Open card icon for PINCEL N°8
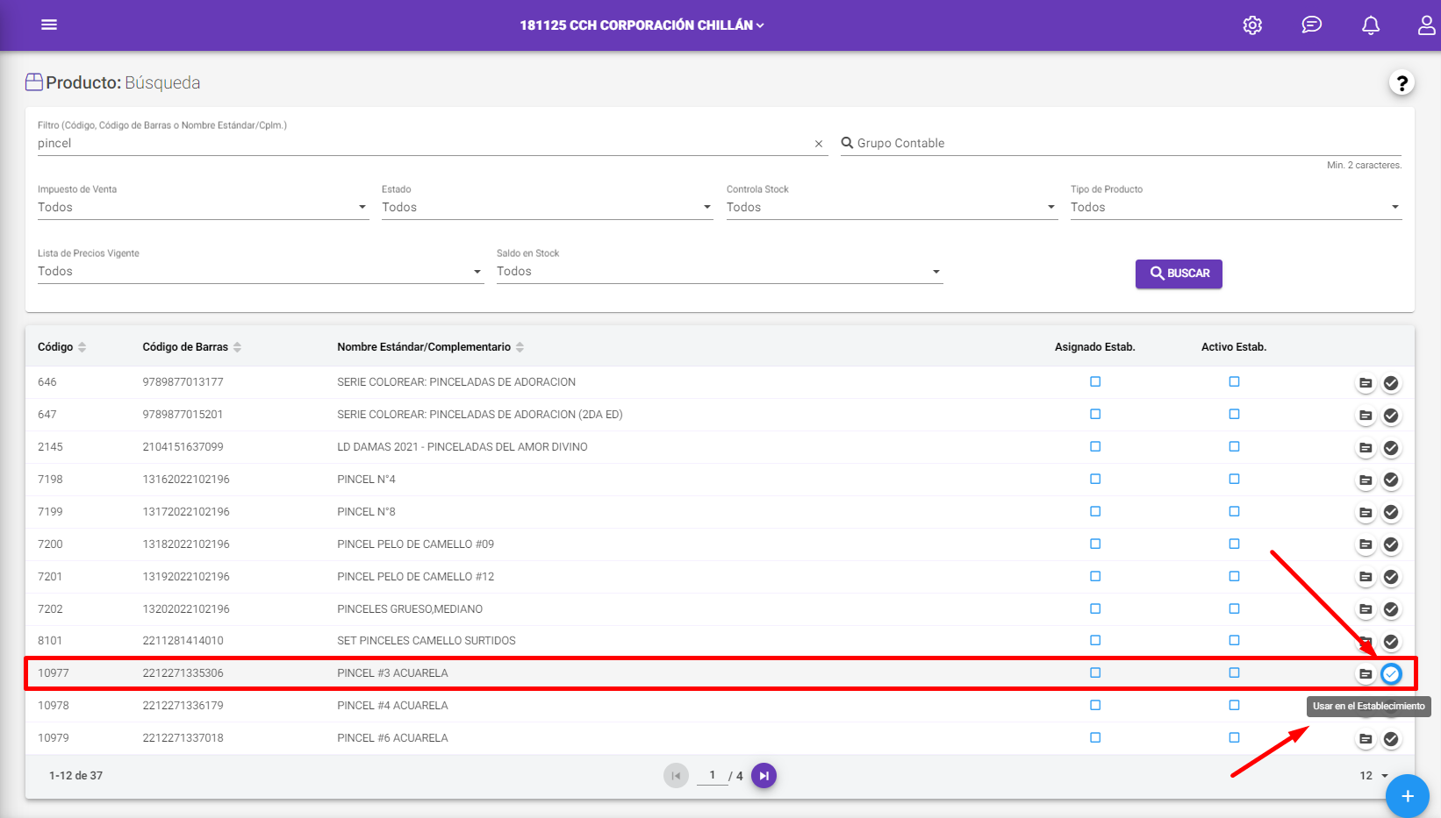The width and height of the screenshot is (1441, 818). coord(1366,513)
